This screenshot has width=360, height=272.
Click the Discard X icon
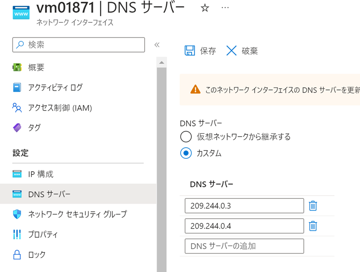[x=231, y=51]
